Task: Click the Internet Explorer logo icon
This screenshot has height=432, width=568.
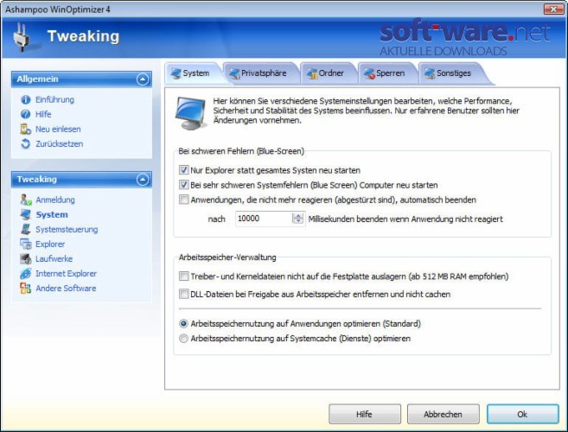Action: (26, 274)
